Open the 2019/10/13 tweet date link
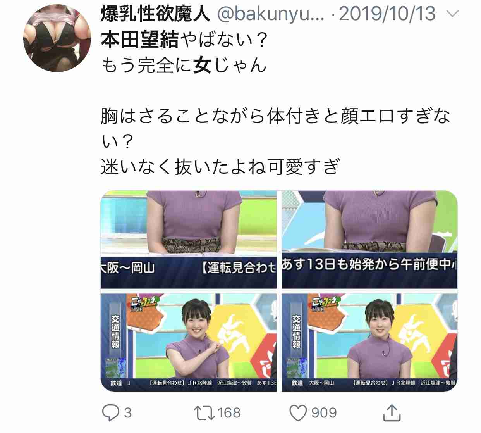481x433 pixels. (387, 14)
